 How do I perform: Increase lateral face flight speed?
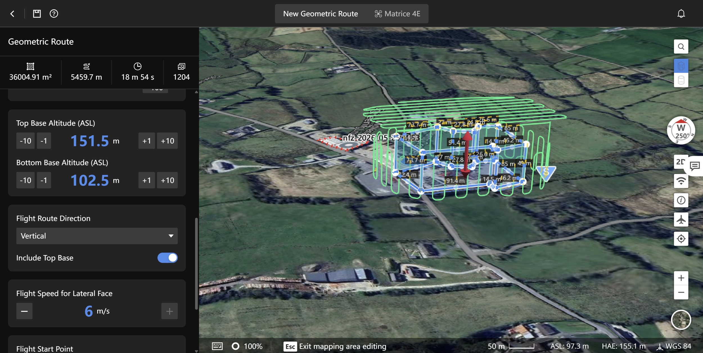pyautogui.click(x=170, y=311)
